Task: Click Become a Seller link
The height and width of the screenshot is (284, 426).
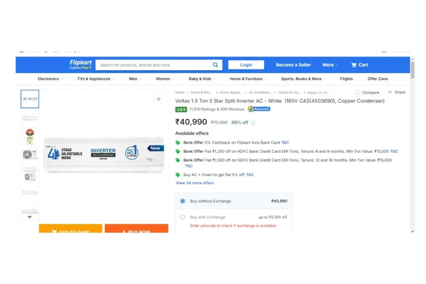Action: tap(293, 65)
